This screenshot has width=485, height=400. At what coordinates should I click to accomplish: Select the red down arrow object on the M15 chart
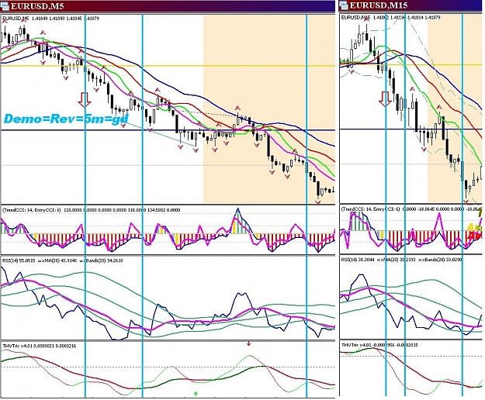[x=386, y=99]
